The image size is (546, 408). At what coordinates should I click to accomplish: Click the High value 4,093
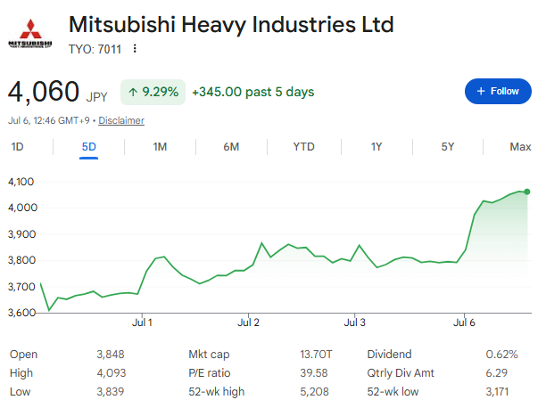point(112,373)
